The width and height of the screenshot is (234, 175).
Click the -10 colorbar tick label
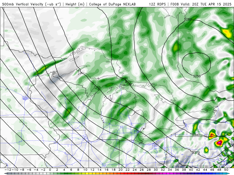[x=14, y=170]
